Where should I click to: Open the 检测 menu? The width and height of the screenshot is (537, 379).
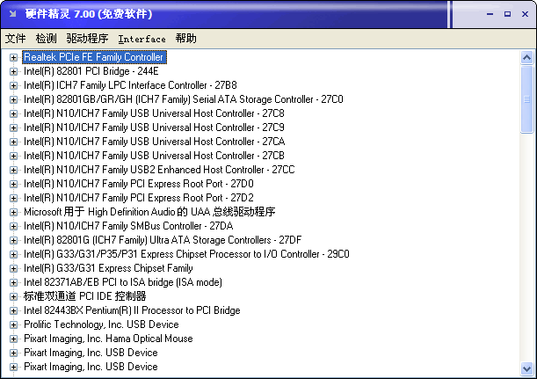(x=46, y=39)
